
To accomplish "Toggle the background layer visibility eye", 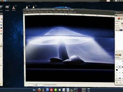I will [x=116, y=30].
